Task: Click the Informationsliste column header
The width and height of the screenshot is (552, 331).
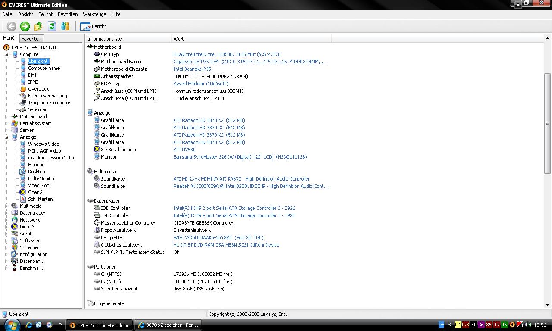Action: (128, 39)
